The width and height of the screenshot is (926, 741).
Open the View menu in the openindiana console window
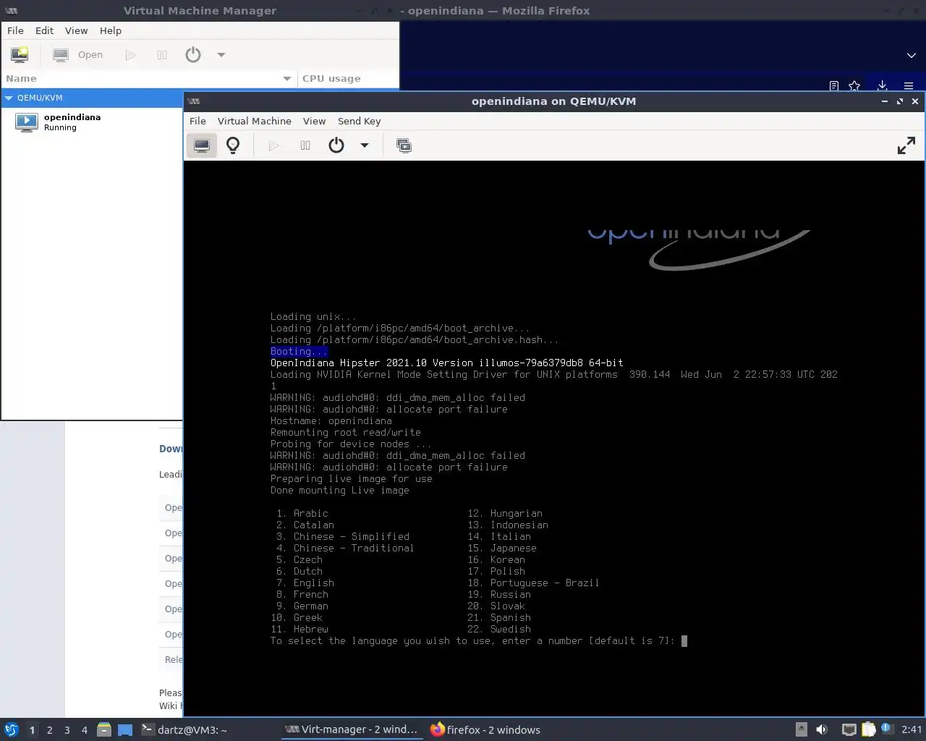(314, 121)
